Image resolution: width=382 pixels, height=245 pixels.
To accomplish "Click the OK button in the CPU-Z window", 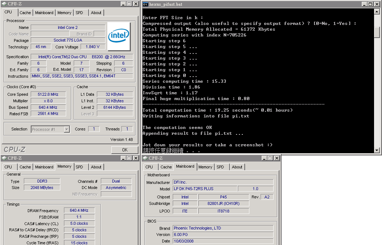I will pos(125,150).
